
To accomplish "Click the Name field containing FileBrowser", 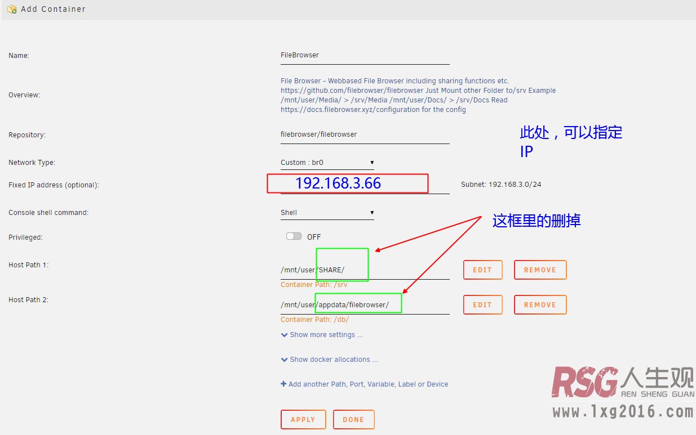I will 365,56.
